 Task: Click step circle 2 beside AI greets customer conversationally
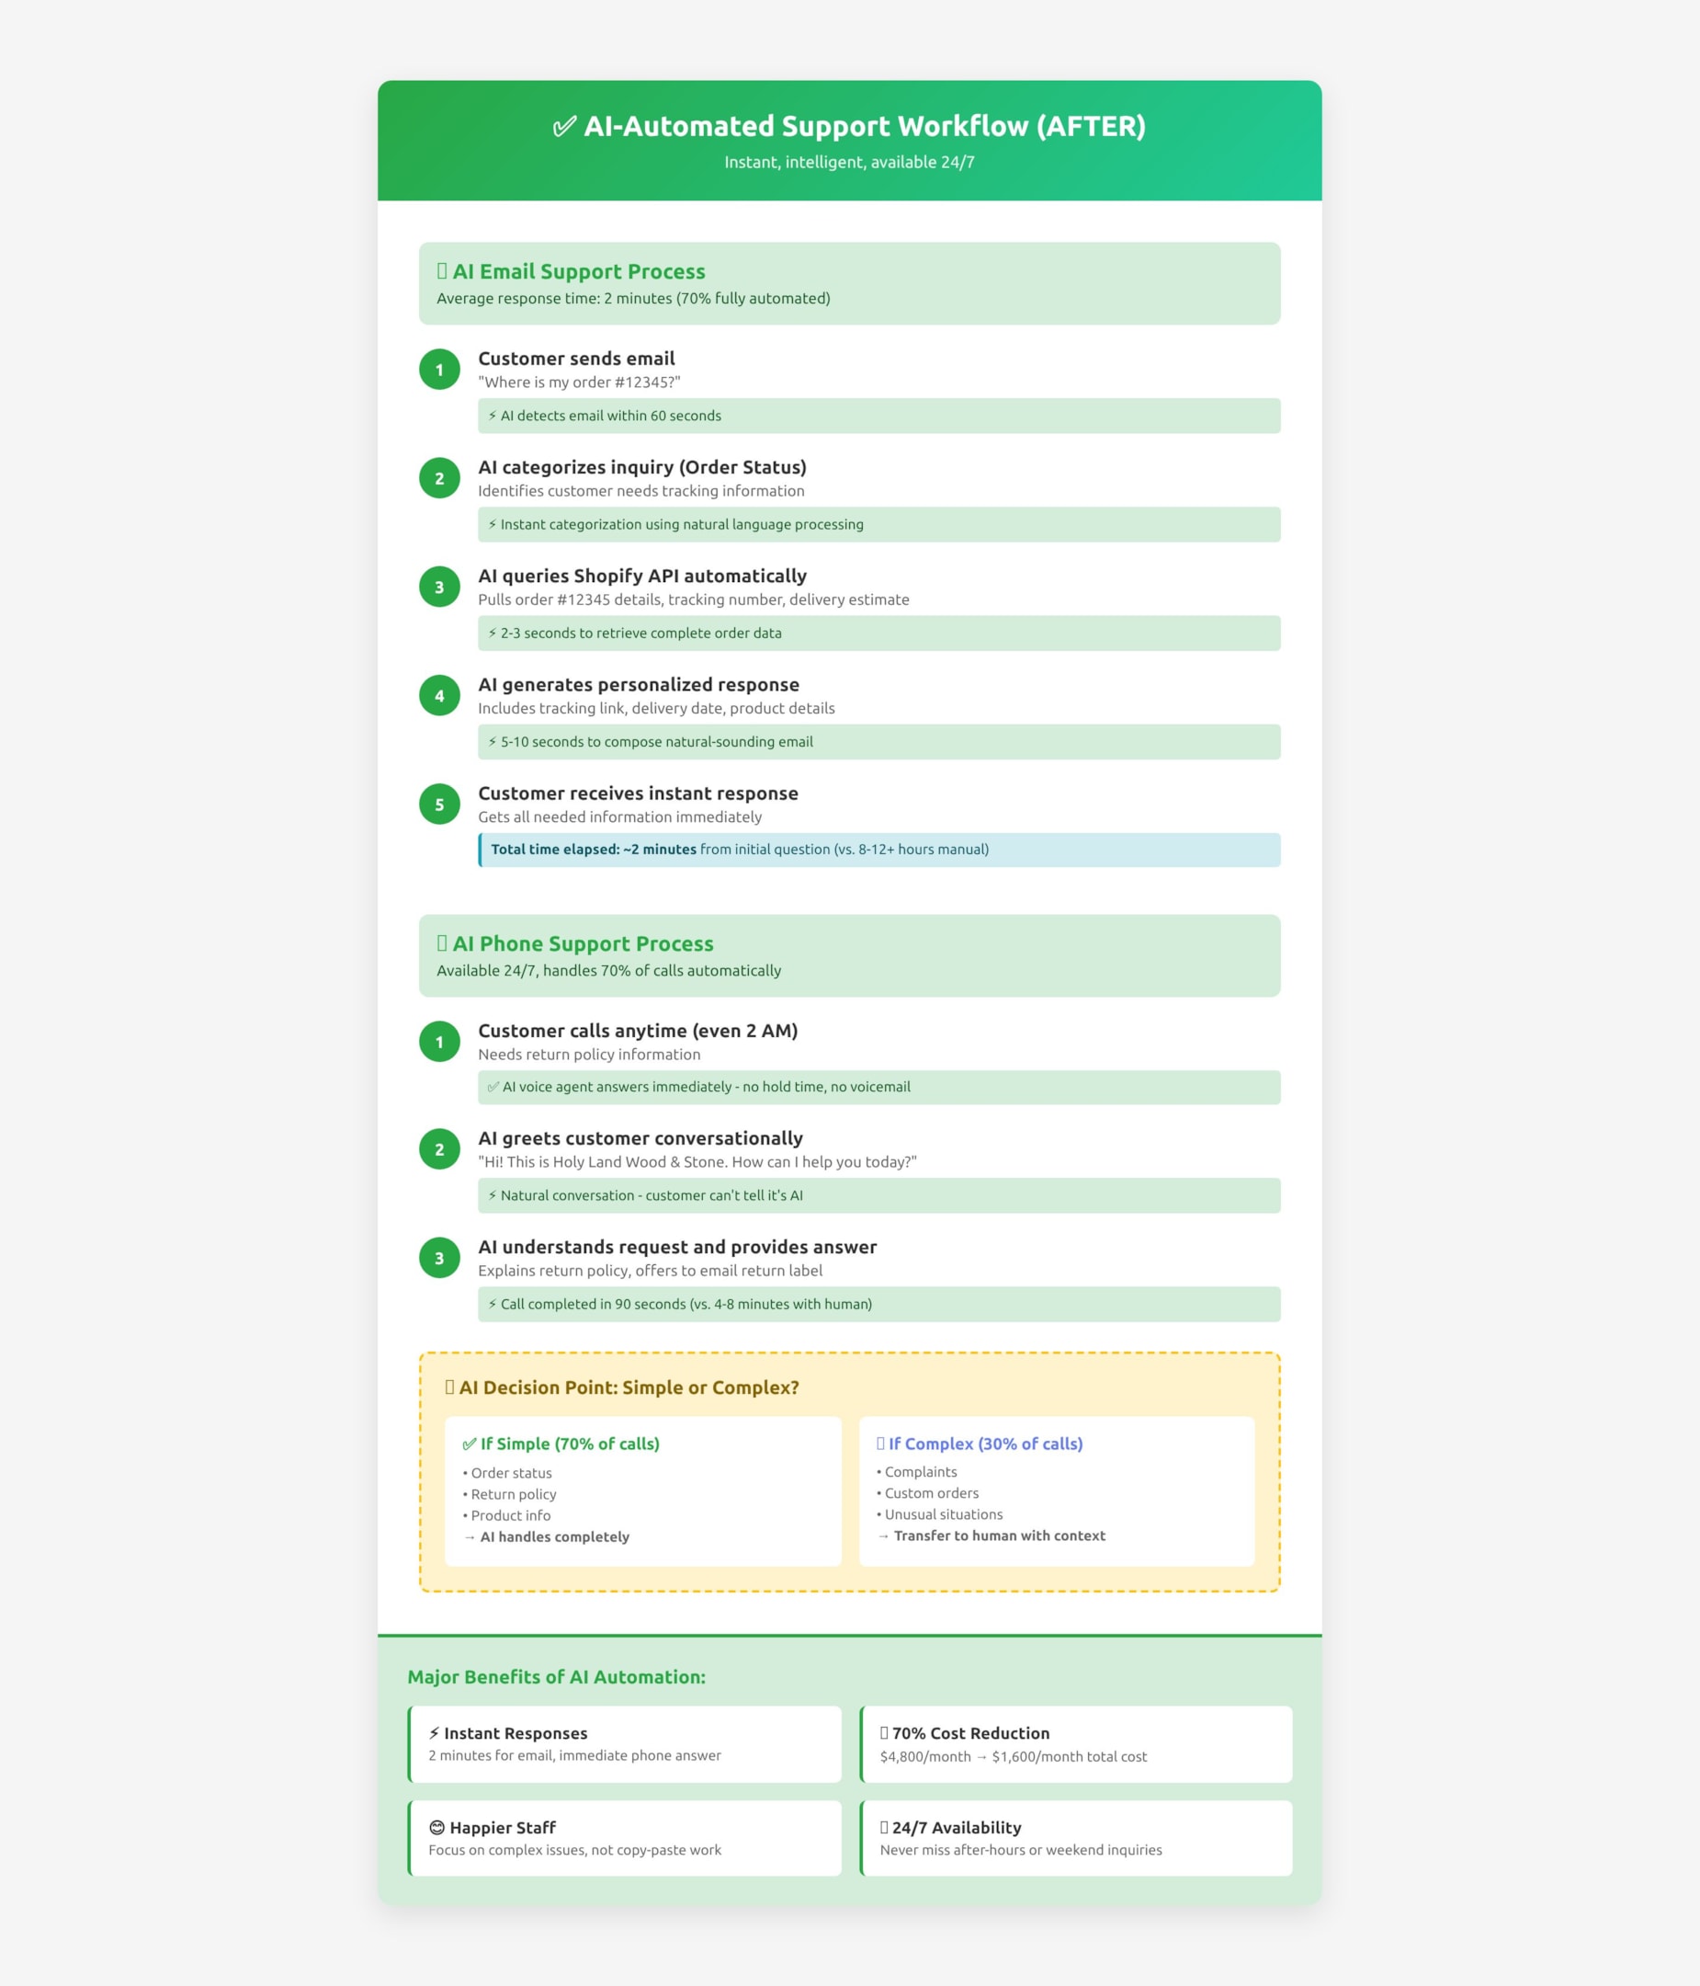click(439, 1149)
